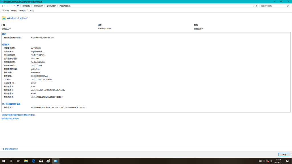The height and width of the screenshot is (164, 292).
Task: Click the 搜索控制面板 search box
Action: pyautogui.click(x=274, y=6)
